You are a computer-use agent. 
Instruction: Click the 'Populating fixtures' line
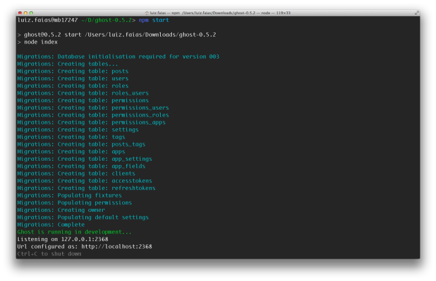coord(70,195)
